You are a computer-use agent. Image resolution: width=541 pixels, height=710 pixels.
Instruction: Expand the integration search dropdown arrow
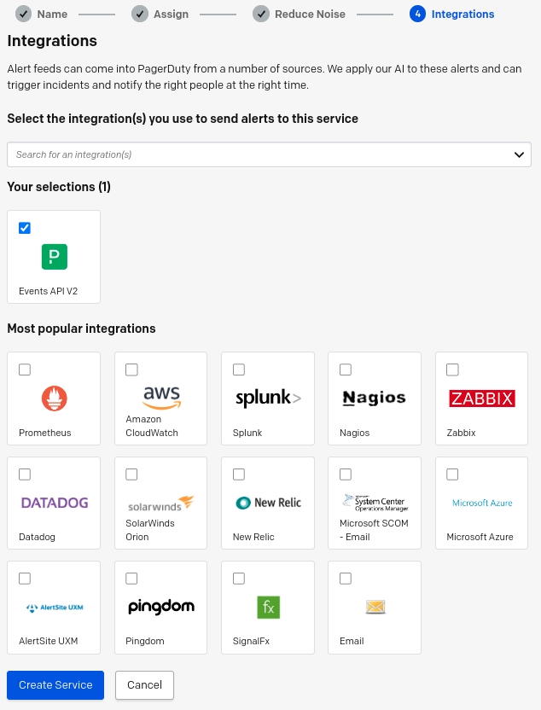519,154
